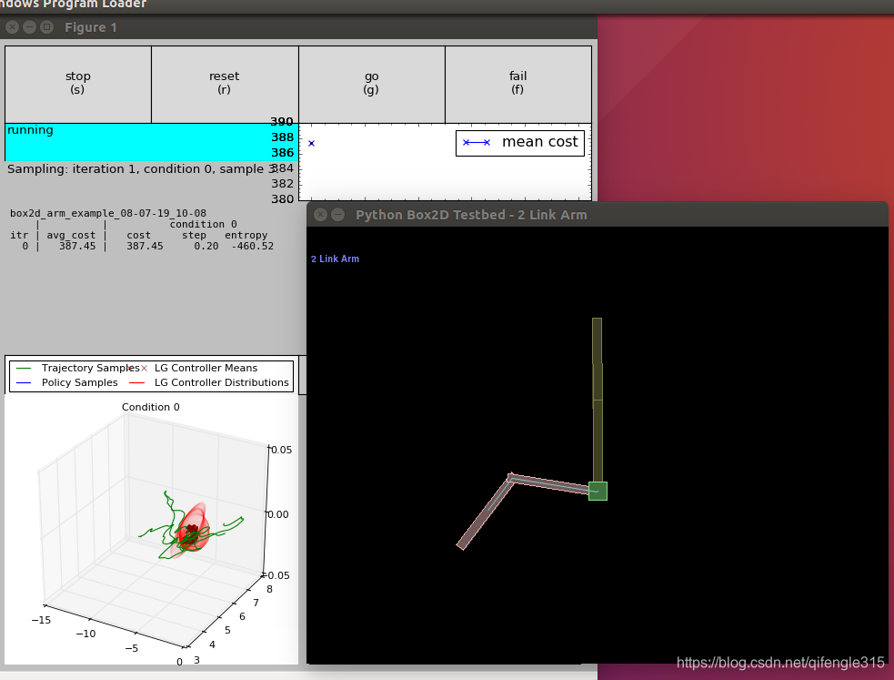Click avg_cost value 387.45

77,247
